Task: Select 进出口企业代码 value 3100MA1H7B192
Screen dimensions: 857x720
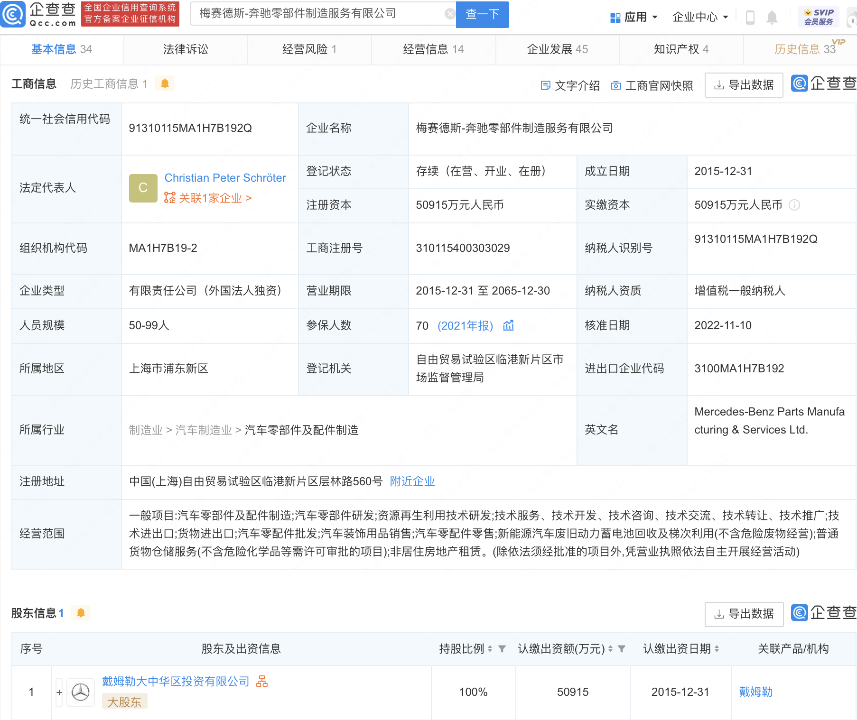Action: click(739, 369)
